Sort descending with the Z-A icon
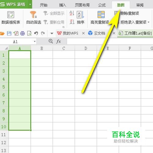Image resolution: width=153 pixels, height=153 pixels. click(72, 22)
